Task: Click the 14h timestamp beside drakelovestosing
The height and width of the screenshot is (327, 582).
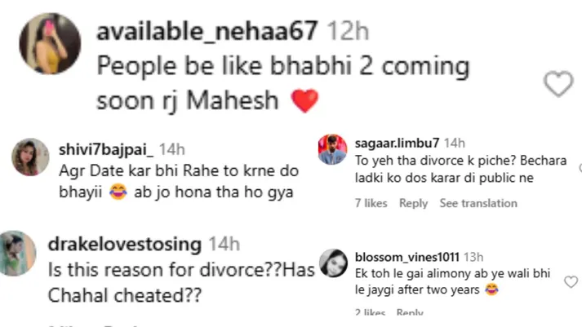Action: (x=223, y=243)
